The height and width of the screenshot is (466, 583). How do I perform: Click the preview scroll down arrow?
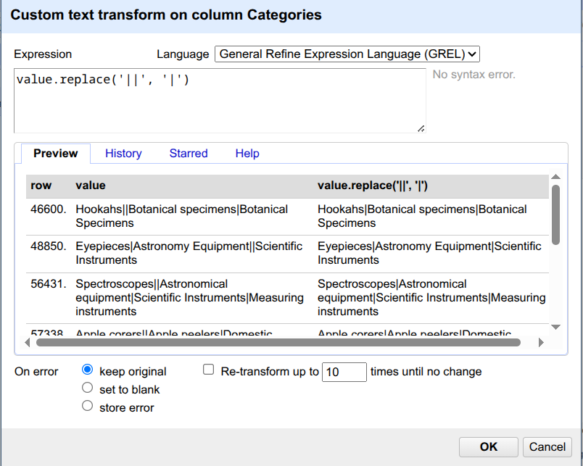pos(555,328)
